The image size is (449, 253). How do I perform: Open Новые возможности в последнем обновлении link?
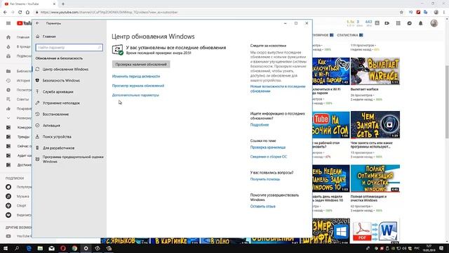(278, 89)
